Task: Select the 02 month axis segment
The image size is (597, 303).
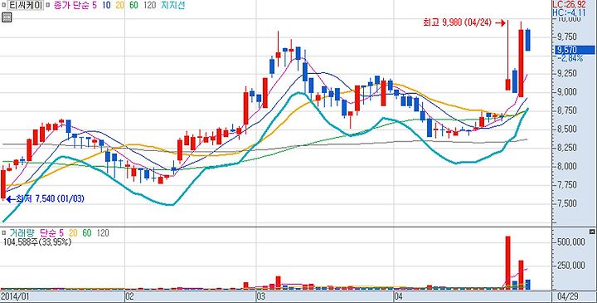Action: click(191, 296)
